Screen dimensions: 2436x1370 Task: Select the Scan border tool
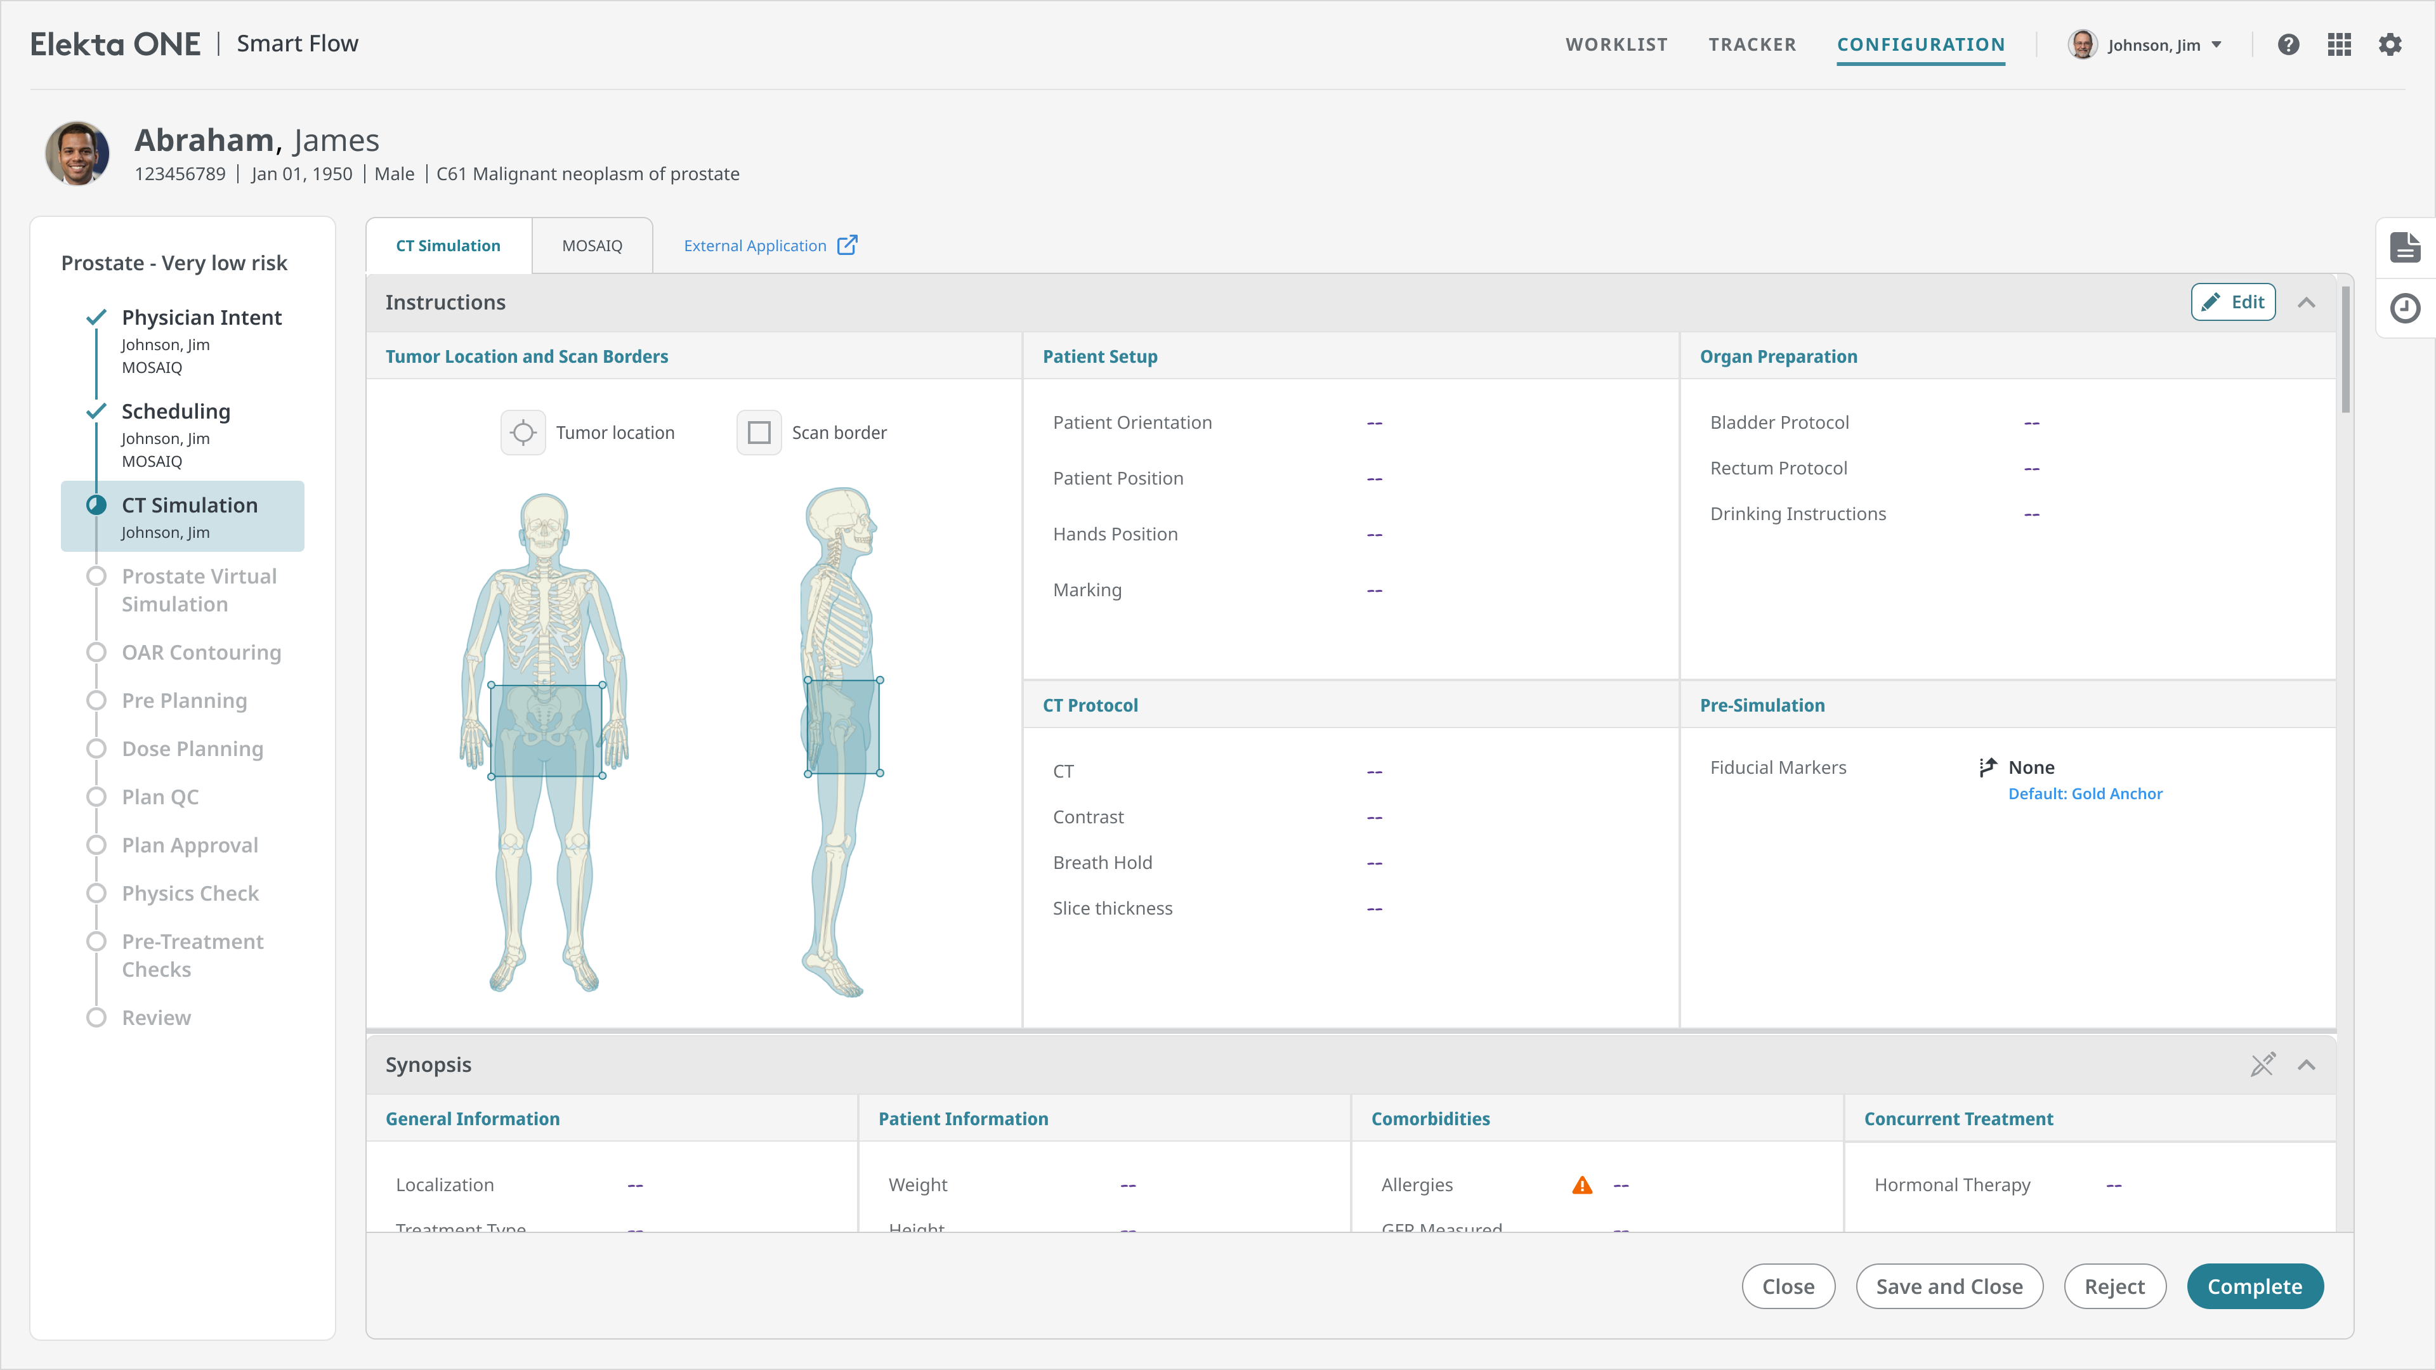point(759,432)
